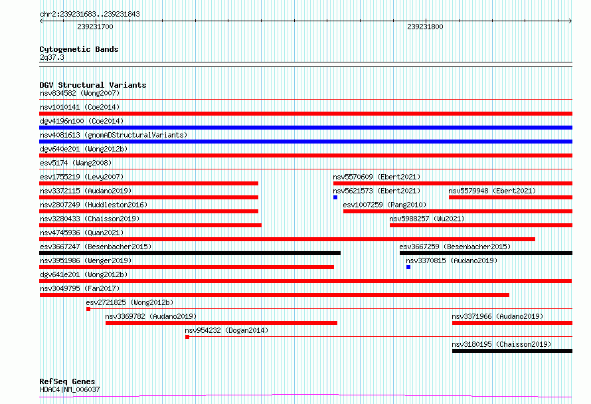591x404 pixels.
Task: Click the 239231700 ruler position label
Action: coord(95,27)
